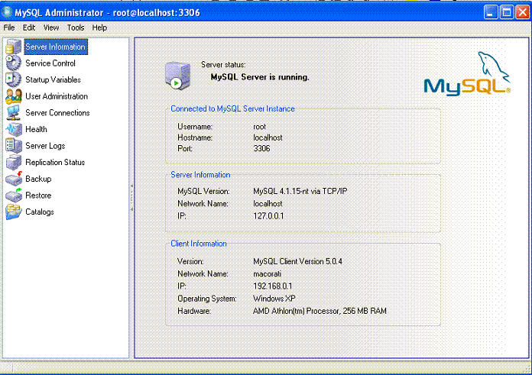Viewport: 532px width, 375px height.
Task: Click the Replication Status icon
Action: pos(14,163)
